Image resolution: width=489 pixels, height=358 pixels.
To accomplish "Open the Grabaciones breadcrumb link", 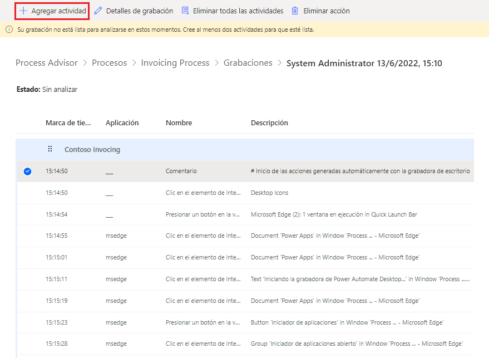I will click(248, 63).
